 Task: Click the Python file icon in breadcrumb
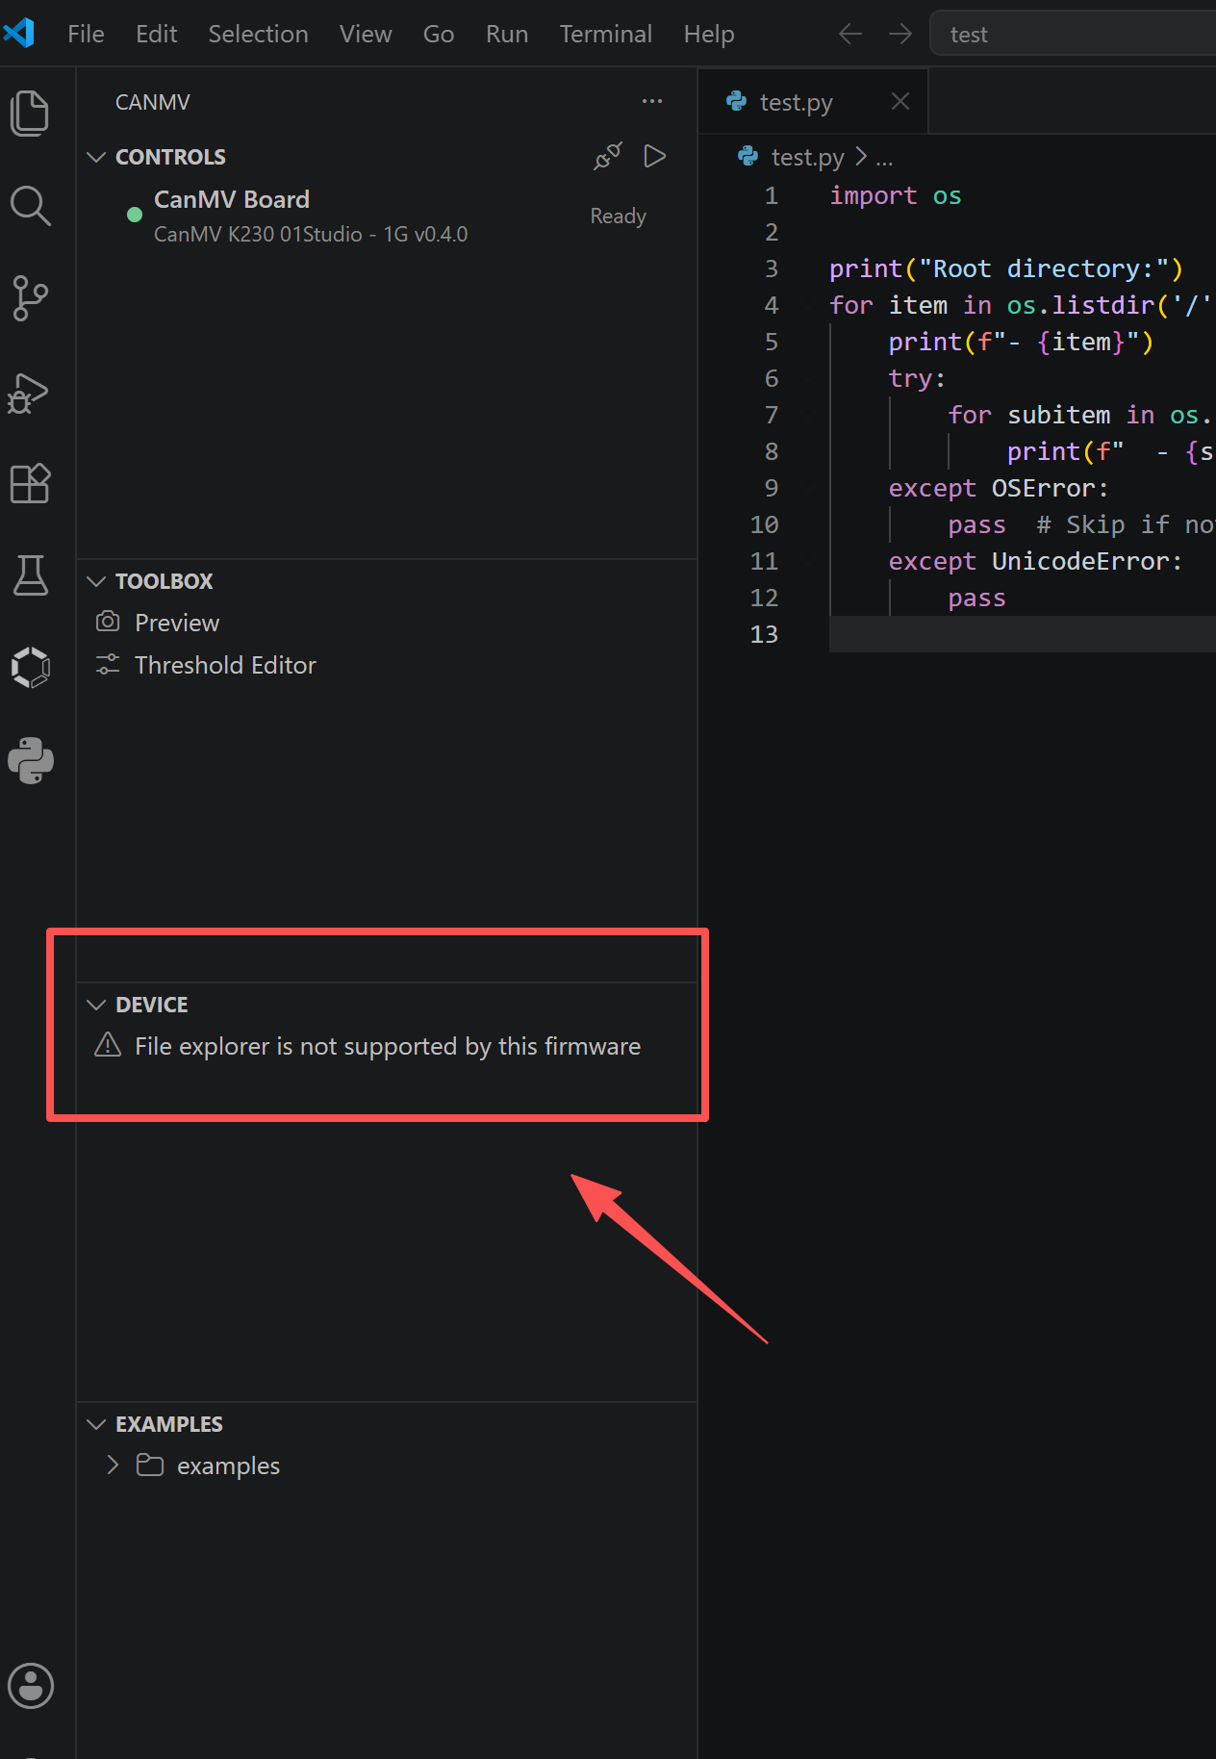[747, 155]
